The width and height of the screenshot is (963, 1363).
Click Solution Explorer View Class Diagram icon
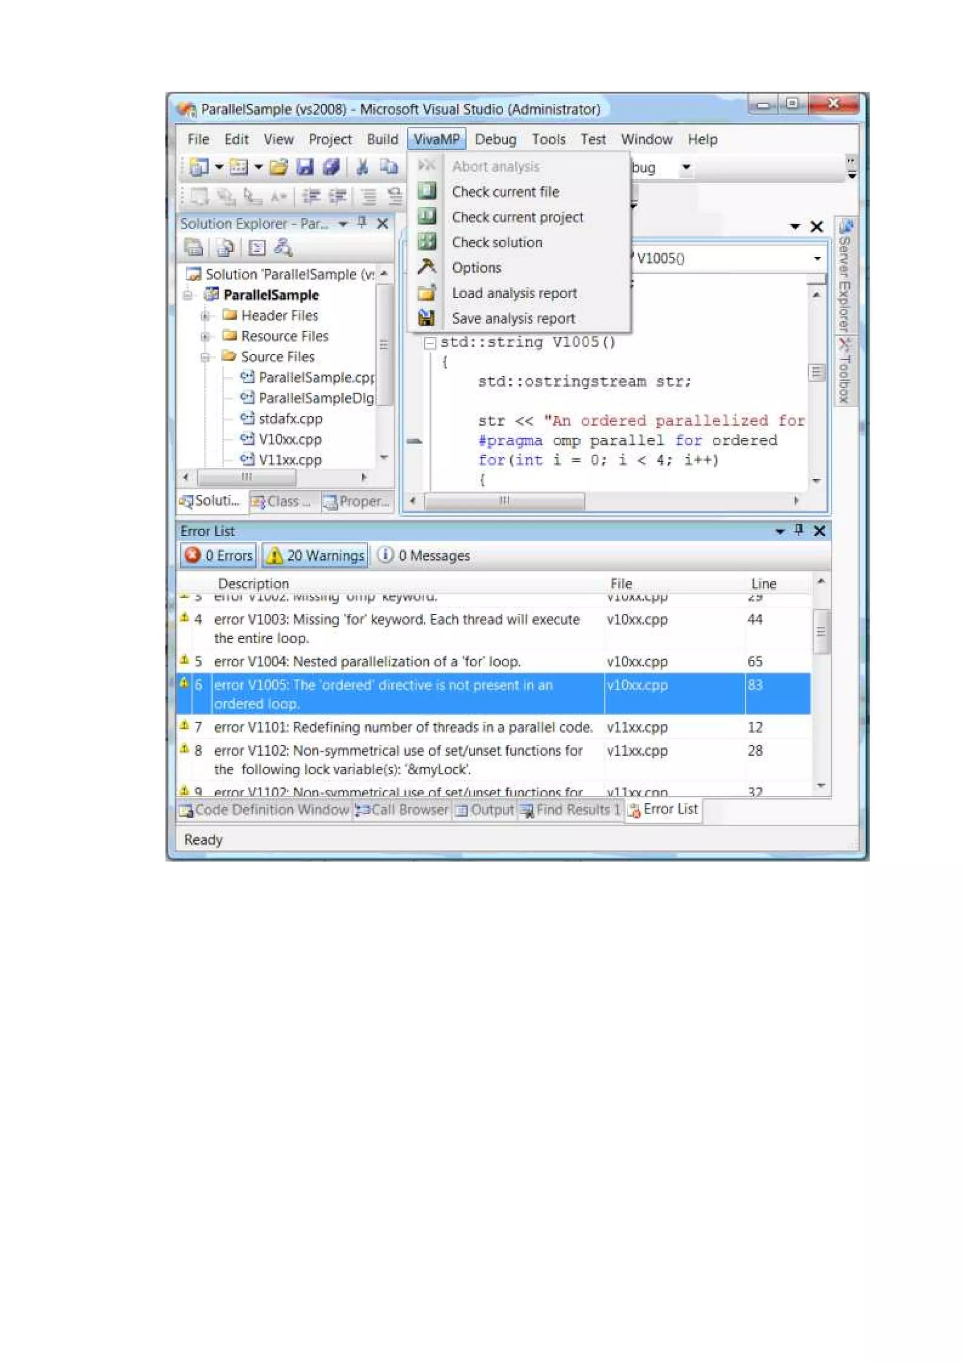(x=283, y=247)
